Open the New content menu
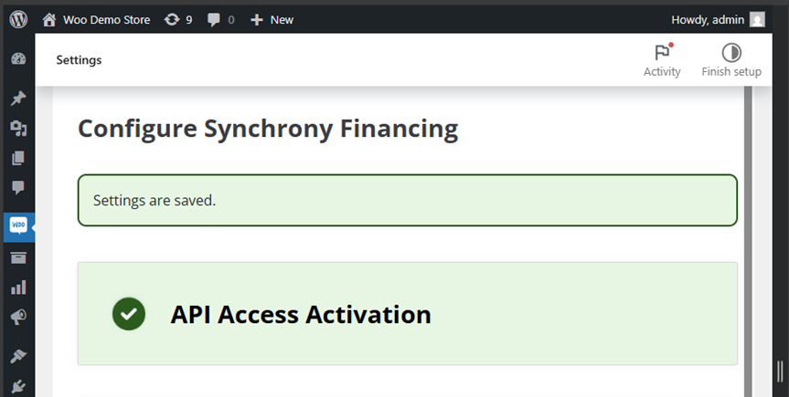This screenshot has height=397, width=789. click(272, 19)
